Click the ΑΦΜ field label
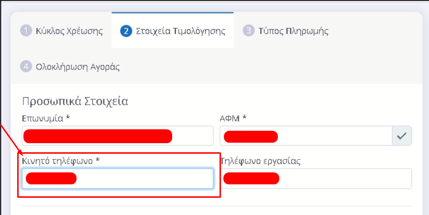 [231, 117]
